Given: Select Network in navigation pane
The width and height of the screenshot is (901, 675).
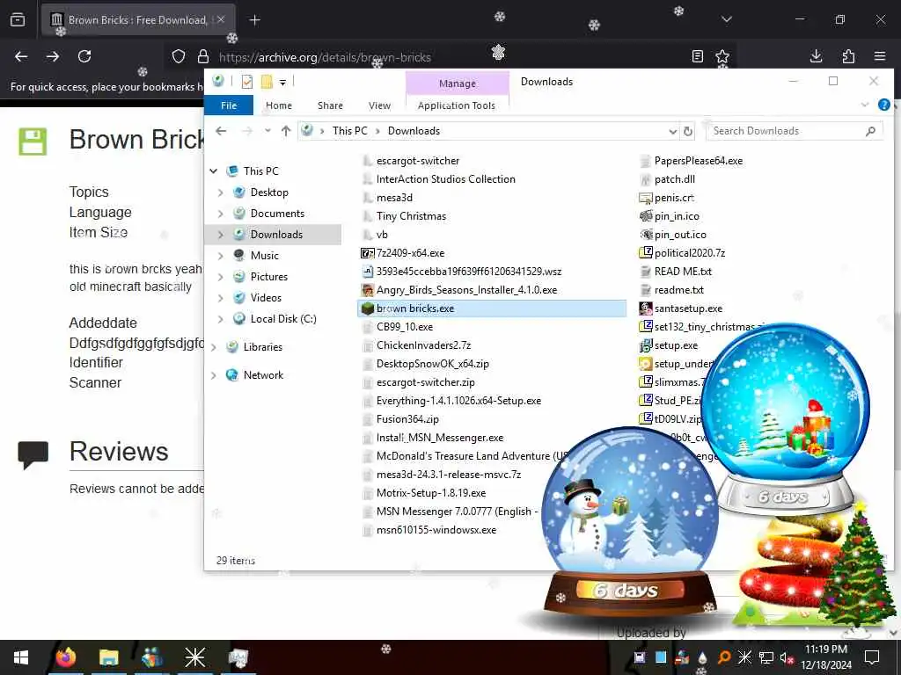Looking at the screenshot, I should pyautogui.click(x=263, y=375).
